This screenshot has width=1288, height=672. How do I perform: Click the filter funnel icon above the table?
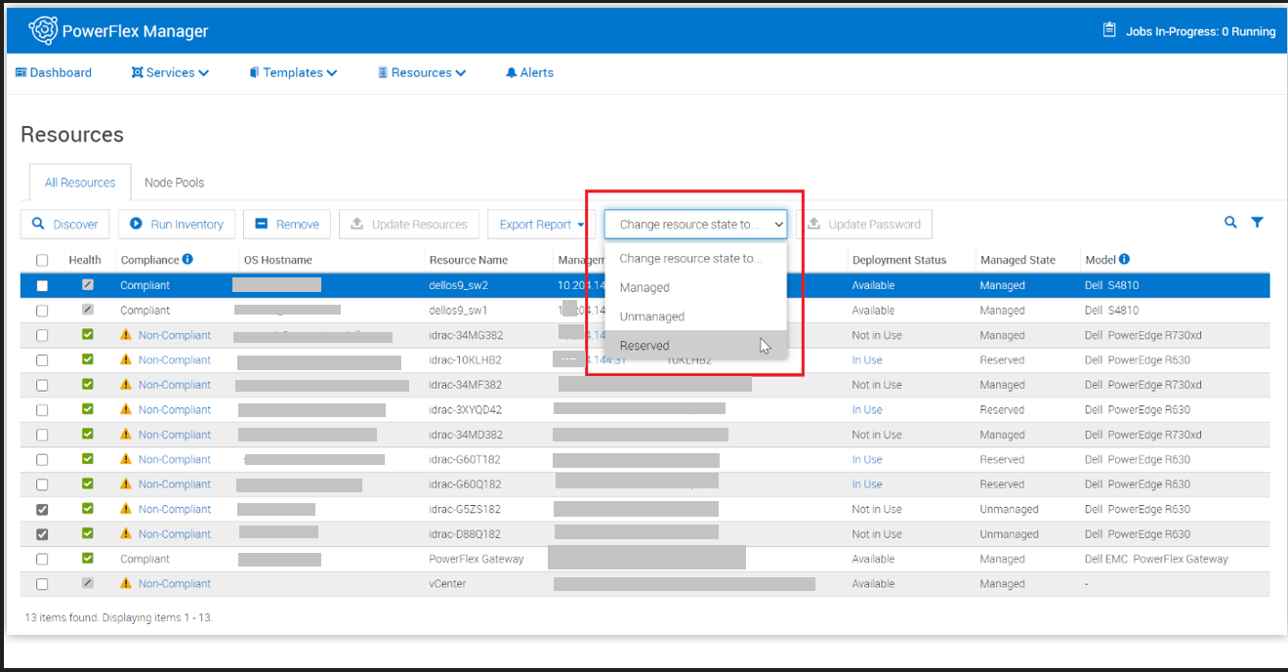point(1258,223)
